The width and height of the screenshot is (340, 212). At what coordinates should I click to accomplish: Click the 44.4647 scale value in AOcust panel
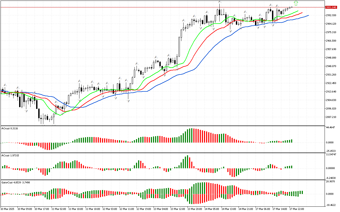[x=331, y=127]
